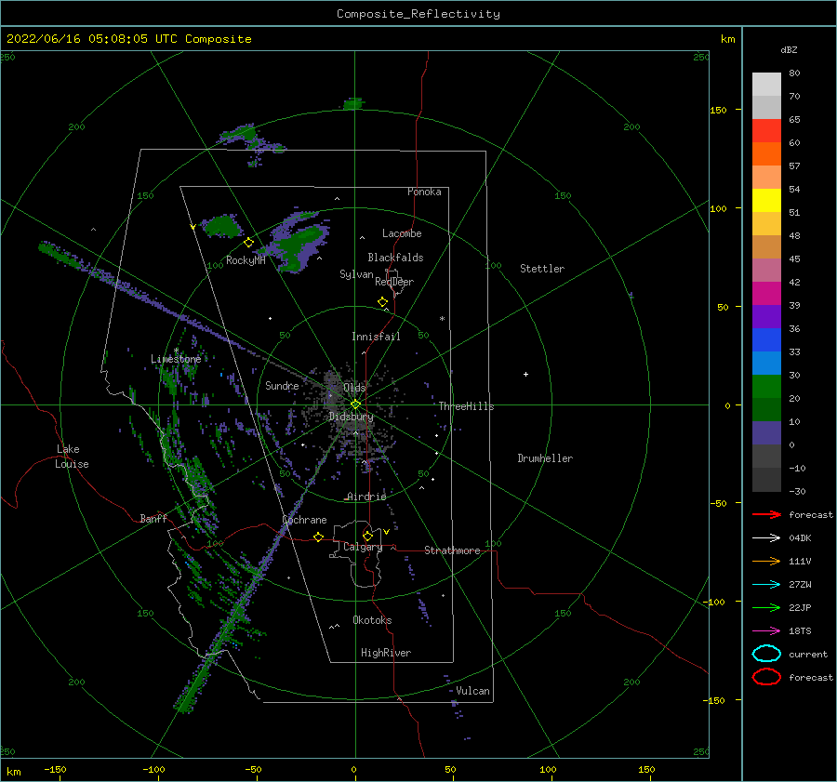The width and height of the screenshot is (837, 782).
Task: Select the Strathmore label
Action: (x=452, y=550)
